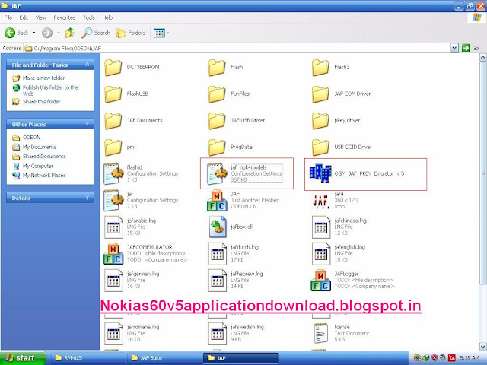
Task: Open the Help menu
Action: click(x=107, y=17)
